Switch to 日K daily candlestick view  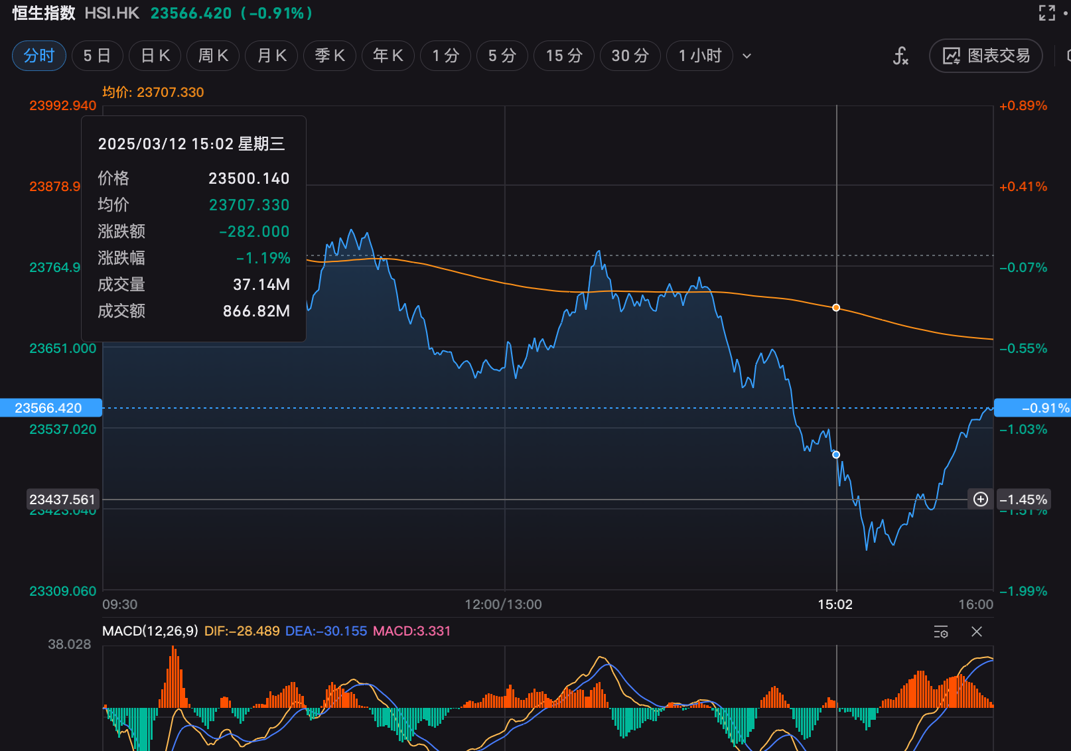[155, 56]
